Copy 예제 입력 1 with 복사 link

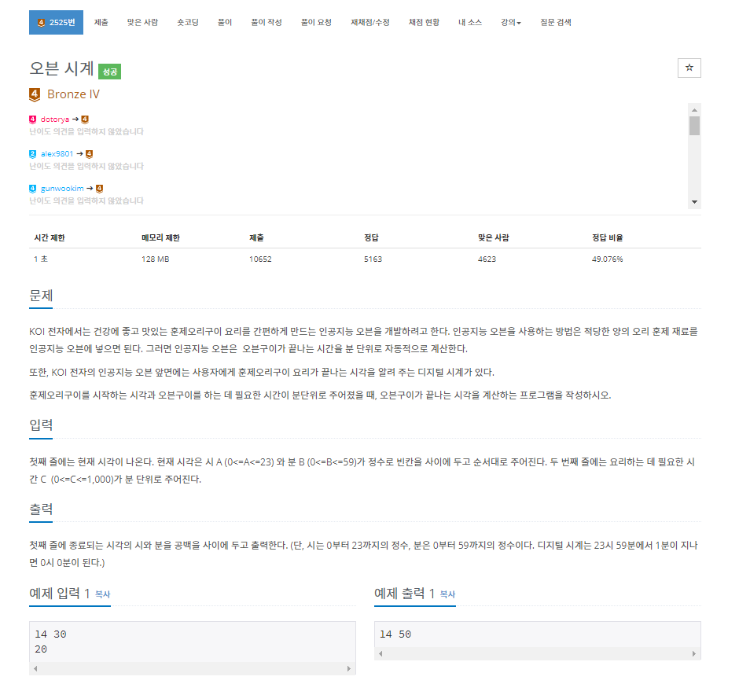[x=102, y=594]
